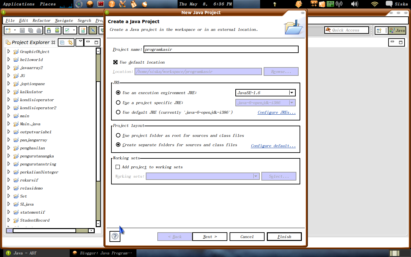
Task: Select Use a project specific JRE radio
Action: click(x=118, y=102)
